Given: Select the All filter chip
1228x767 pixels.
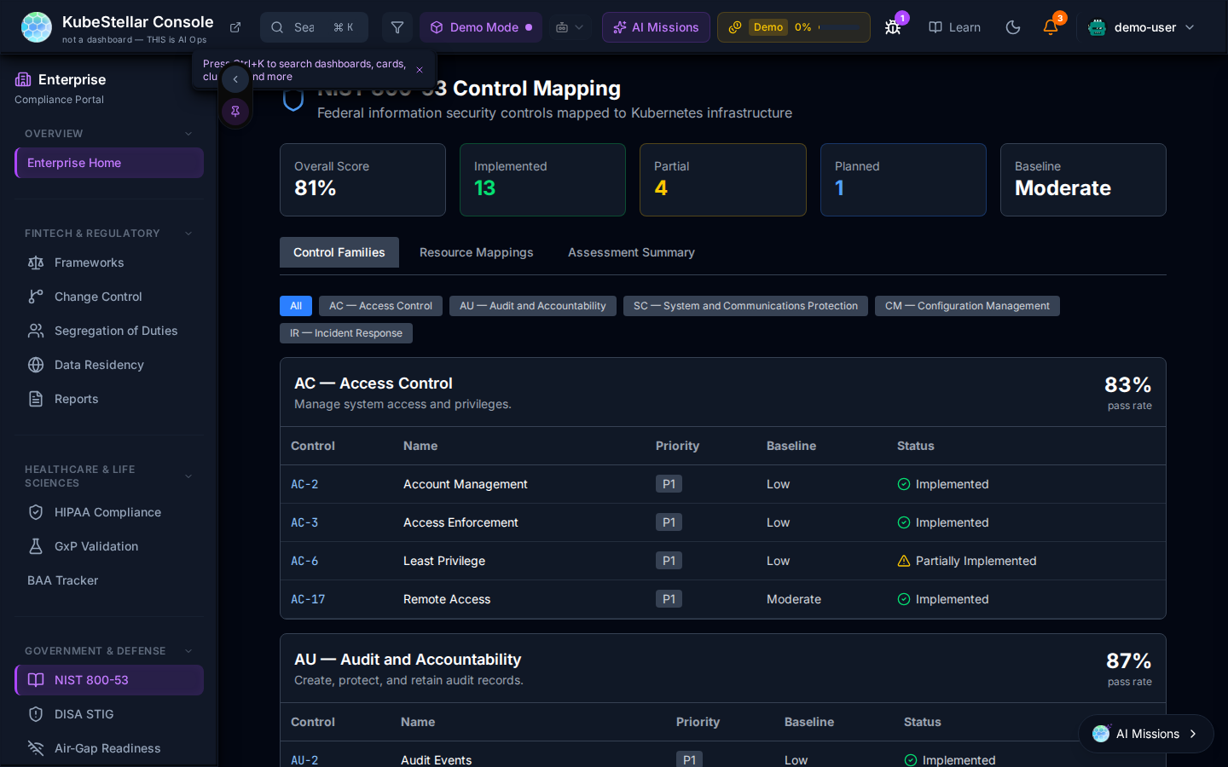Looking at the screenshot, I should tap(296, 306).
